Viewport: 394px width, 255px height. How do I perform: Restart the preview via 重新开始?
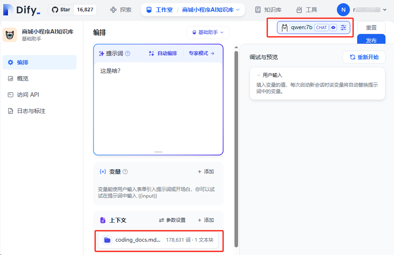tap(364, 57)
